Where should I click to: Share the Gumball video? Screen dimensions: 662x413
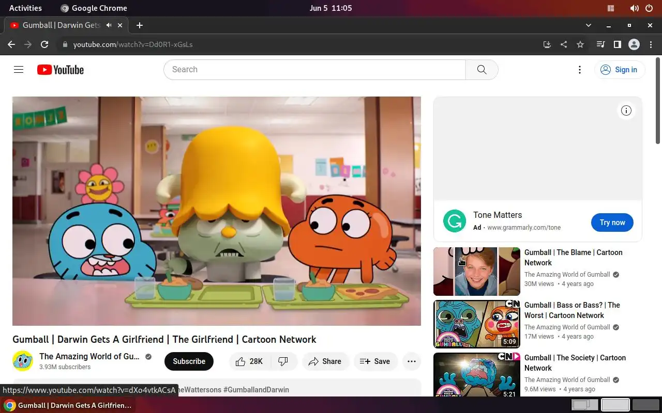325,361
